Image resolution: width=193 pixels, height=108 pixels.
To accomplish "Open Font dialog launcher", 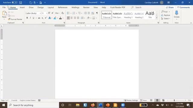I will [64, 23].
